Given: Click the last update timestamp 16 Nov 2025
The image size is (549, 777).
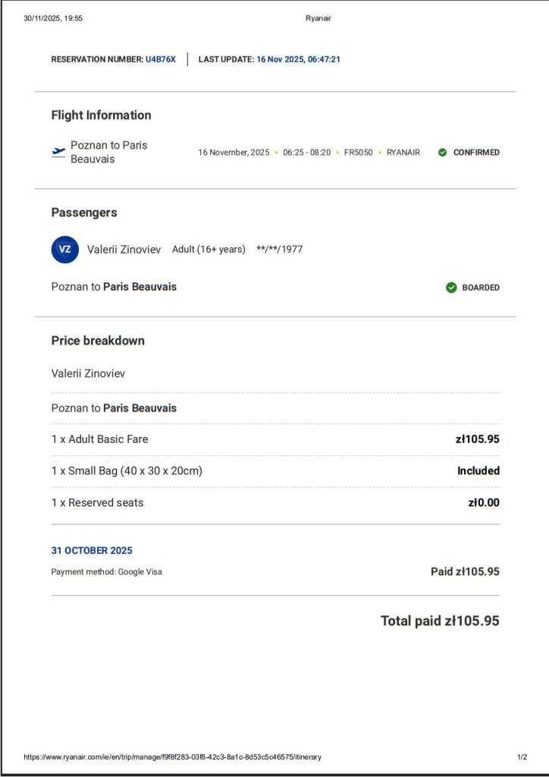Looking at the screenshot, I should tap(298, 59).
